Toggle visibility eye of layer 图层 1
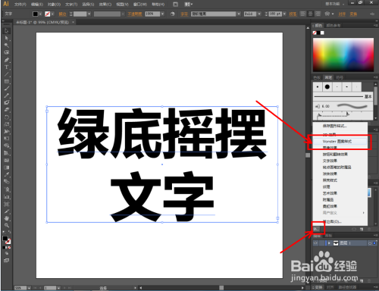This screenshot has width=379, height=291. coord(315,243)
